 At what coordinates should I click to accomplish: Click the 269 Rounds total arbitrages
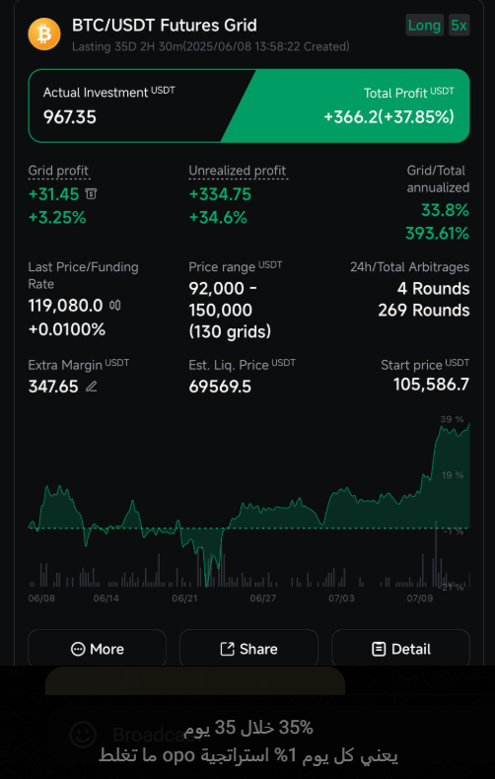pos(423,311)
